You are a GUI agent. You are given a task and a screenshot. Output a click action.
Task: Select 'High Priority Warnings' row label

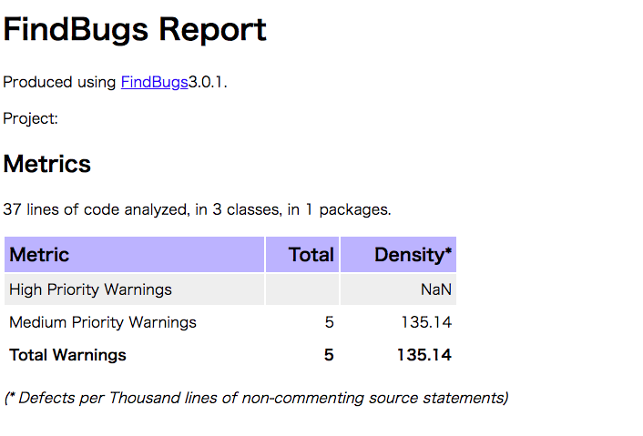pyautogui.click(x=91, y=289)
